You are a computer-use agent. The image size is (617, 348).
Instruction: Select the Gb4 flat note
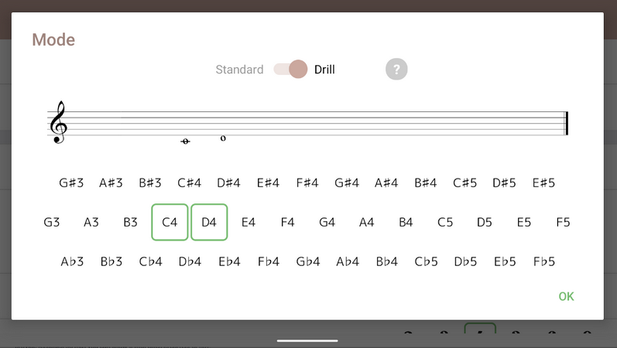(308, 261)
